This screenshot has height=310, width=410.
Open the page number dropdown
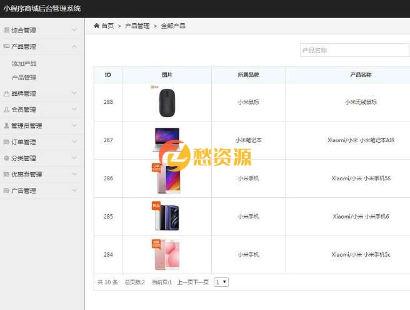[x=221, y=282]
